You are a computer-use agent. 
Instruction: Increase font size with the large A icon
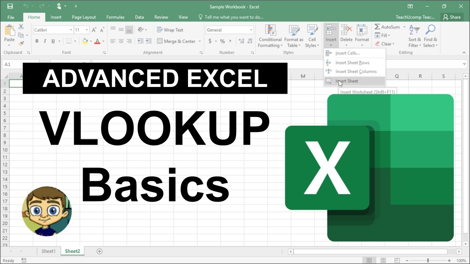click(94, 30)
